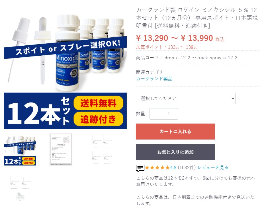Focus the 数量 quantity input field

coord(164,114)
